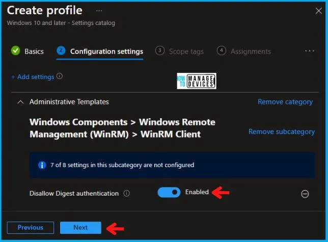Show more wizard steps via the ellipsis after Assignments
Screen dimensions: 328x242
tap(309, 51)
